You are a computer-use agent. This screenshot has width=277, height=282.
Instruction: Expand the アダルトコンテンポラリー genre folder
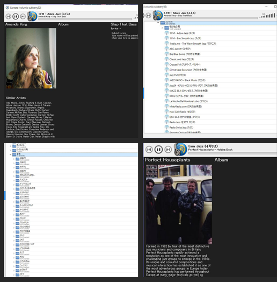[x=14, y=176]
